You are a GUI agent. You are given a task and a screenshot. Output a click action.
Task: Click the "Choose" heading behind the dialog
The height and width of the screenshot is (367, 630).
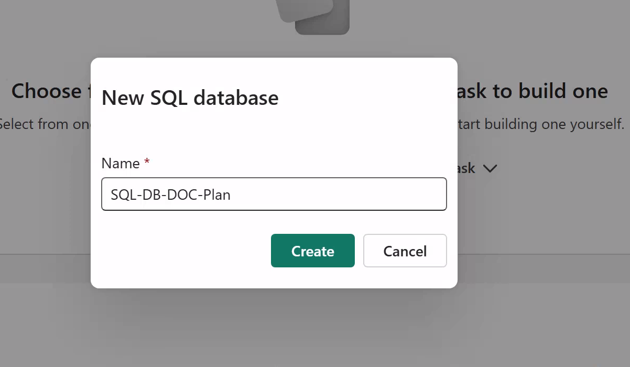click(x=46, y=91)
